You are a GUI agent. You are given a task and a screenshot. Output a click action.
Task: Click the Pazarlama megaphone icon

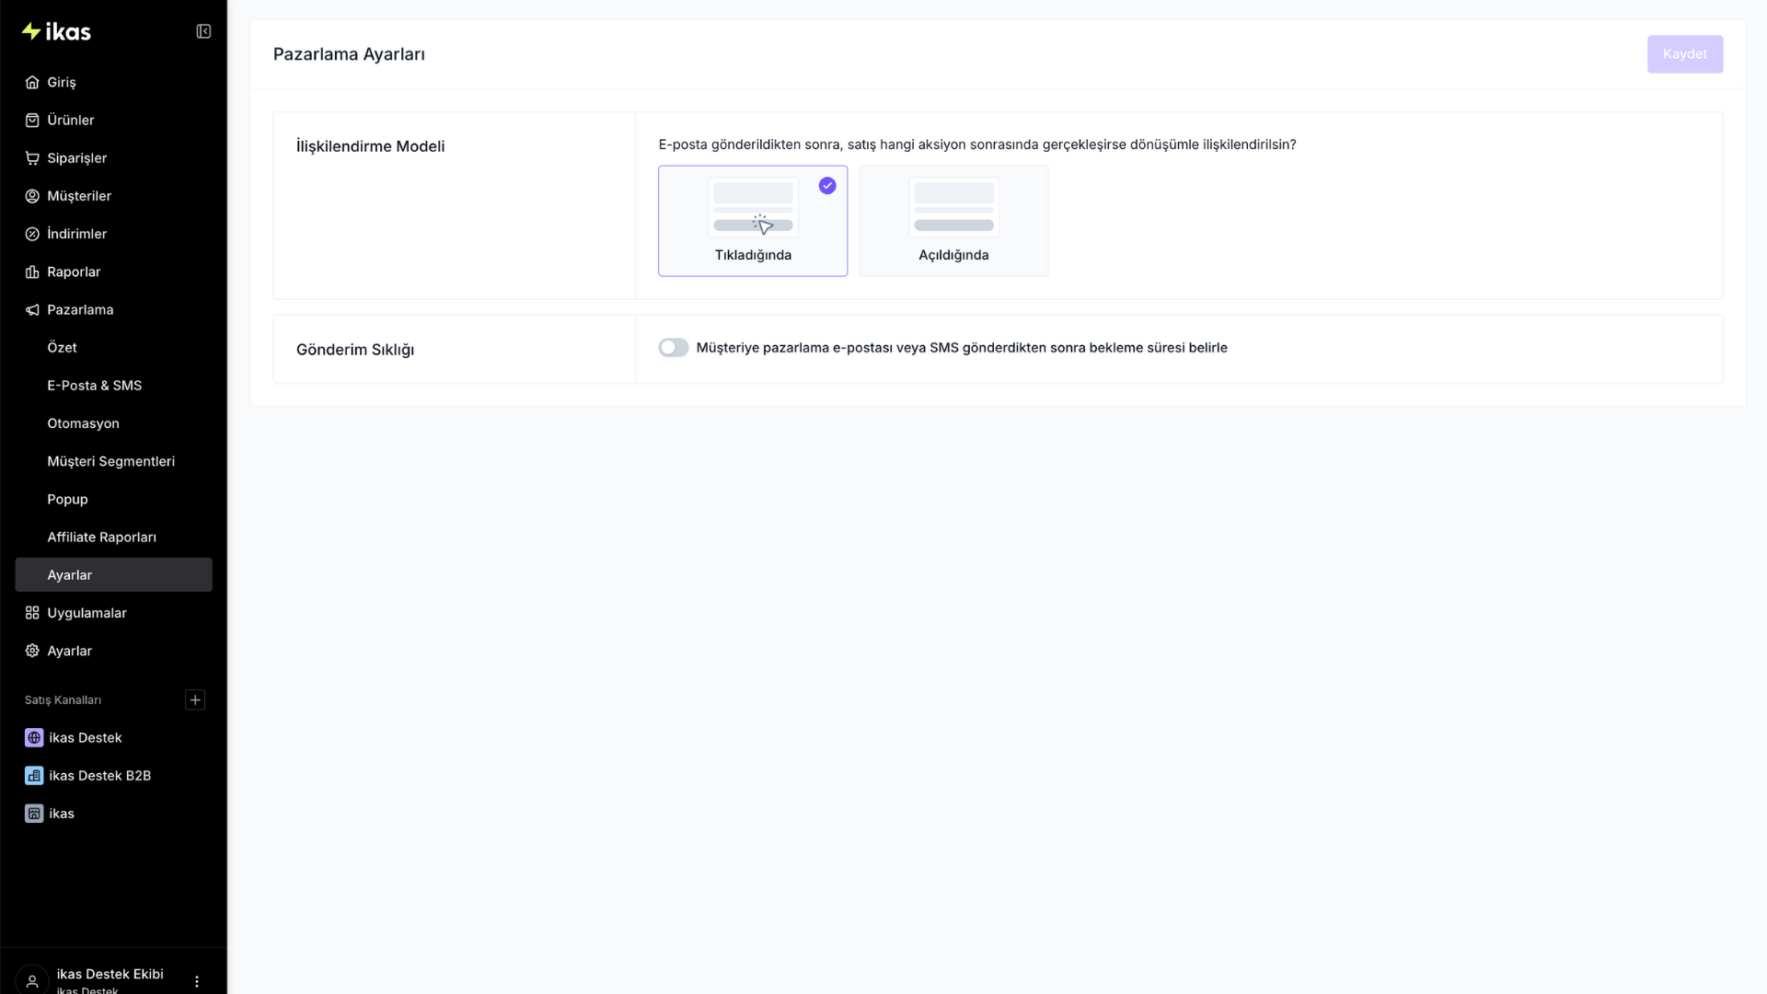[32, 309]
